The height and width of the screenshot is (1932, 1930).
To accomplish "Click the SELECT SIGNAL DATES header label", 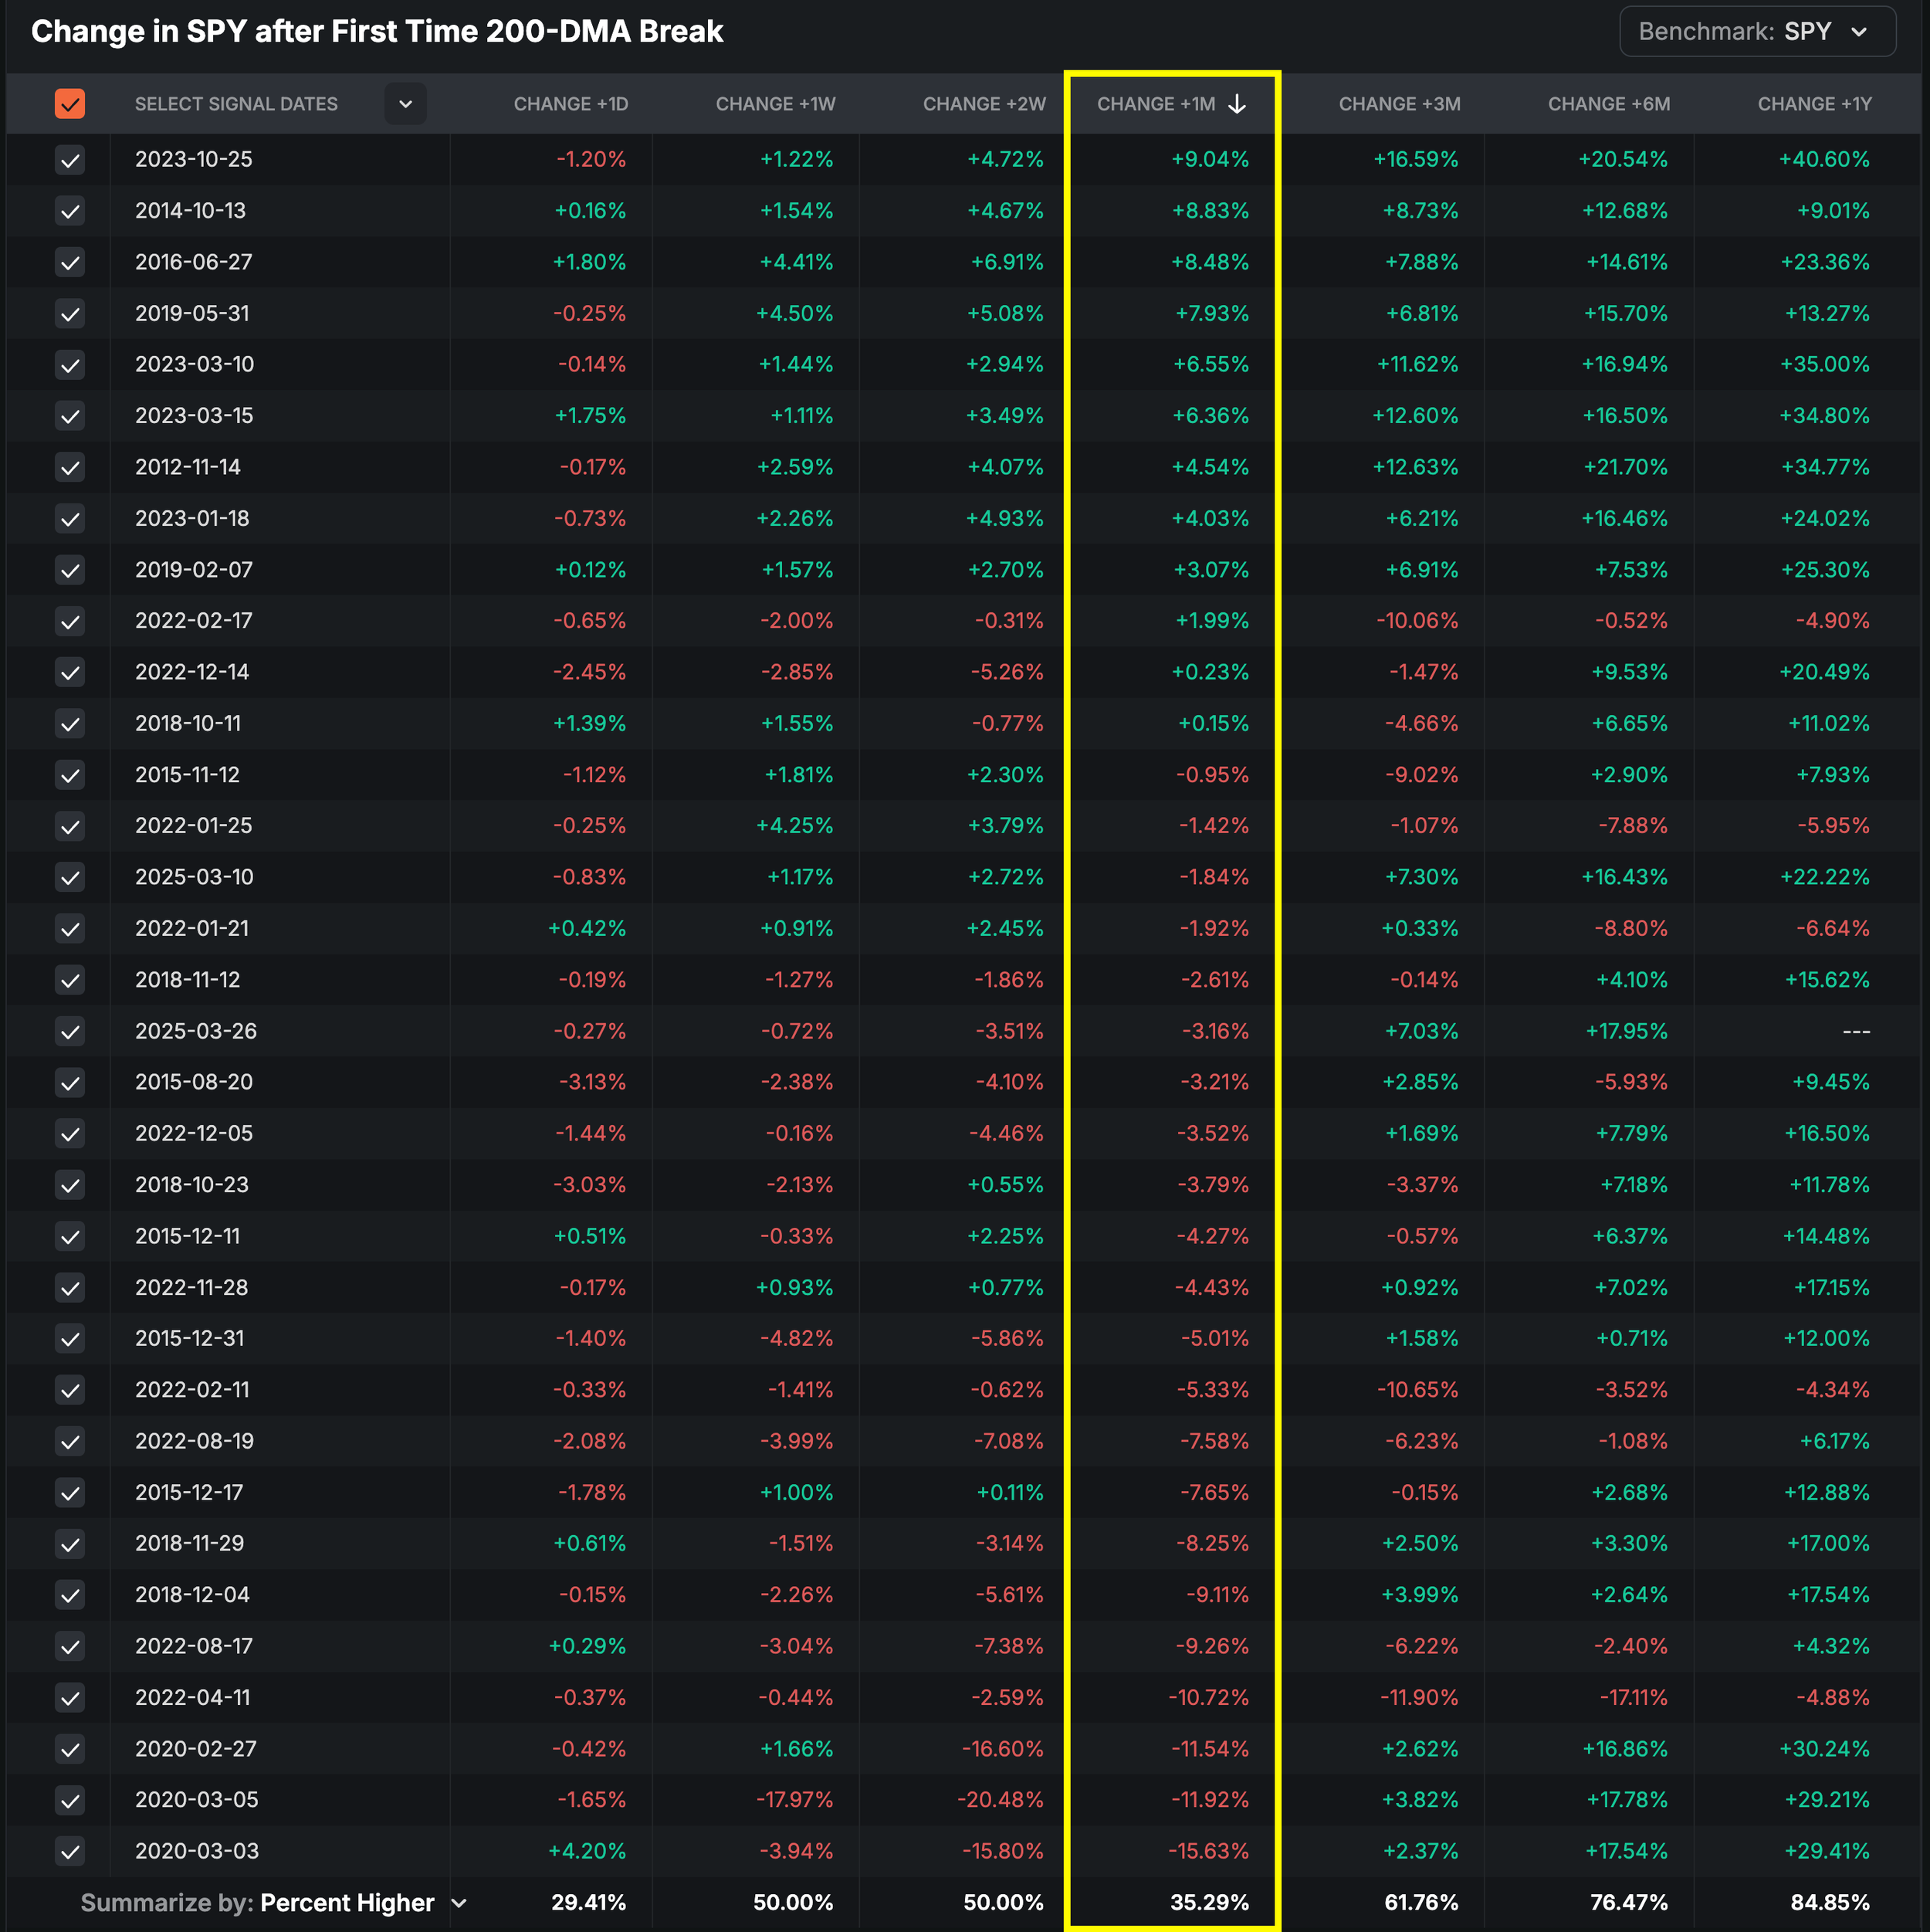I will coord(236,104).
